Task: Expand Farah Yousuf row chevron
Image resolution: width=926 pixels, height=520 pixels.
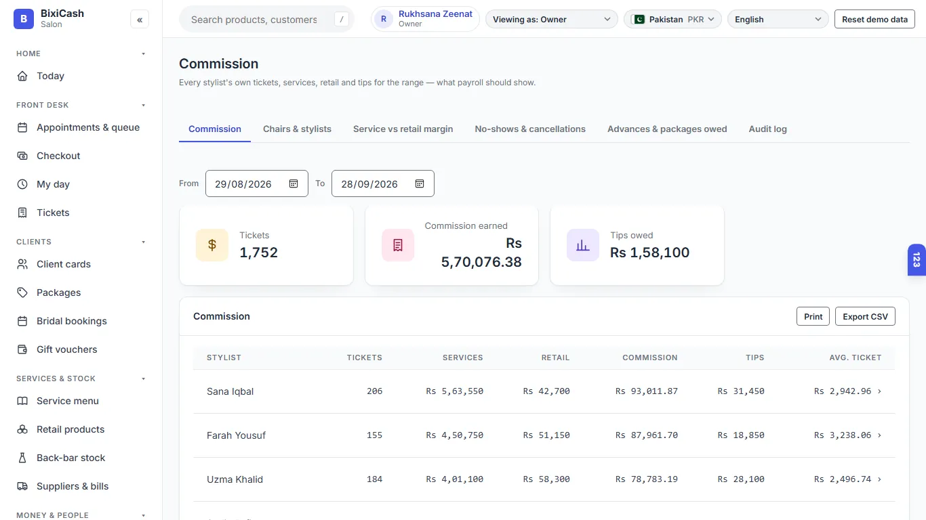Action: [880, 435]
